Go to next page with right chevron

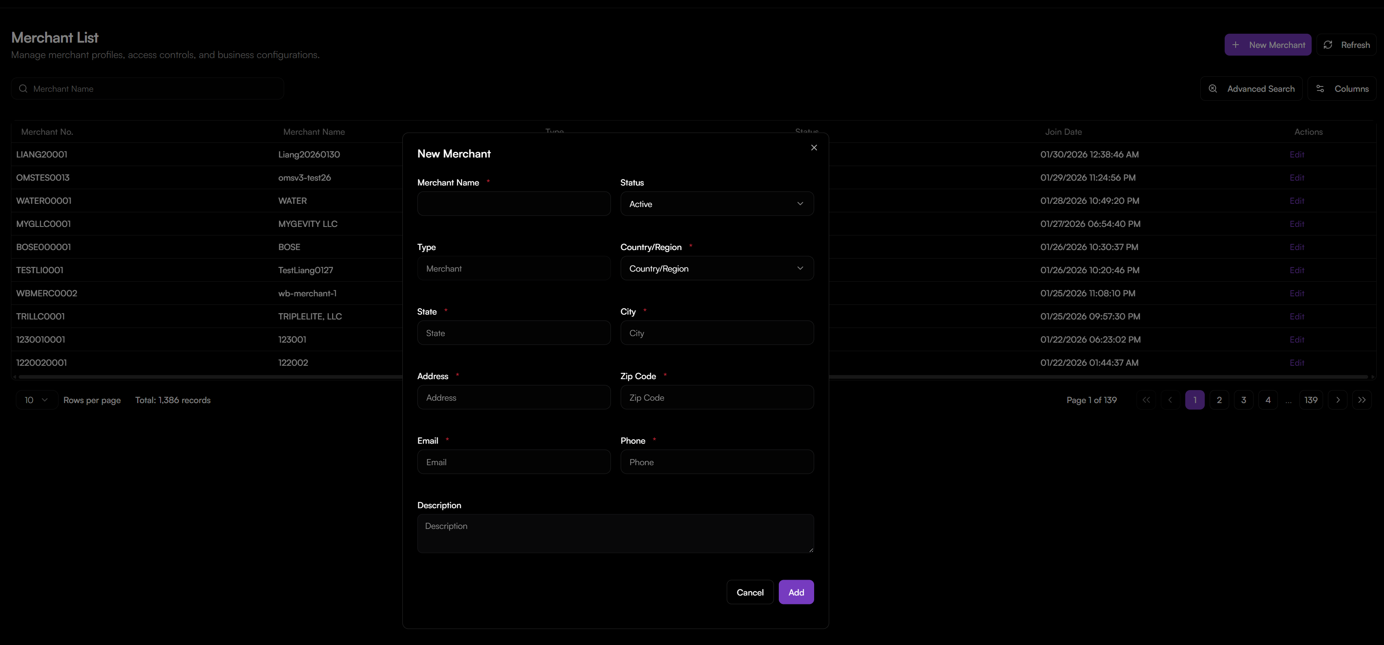coord(1338,400)
